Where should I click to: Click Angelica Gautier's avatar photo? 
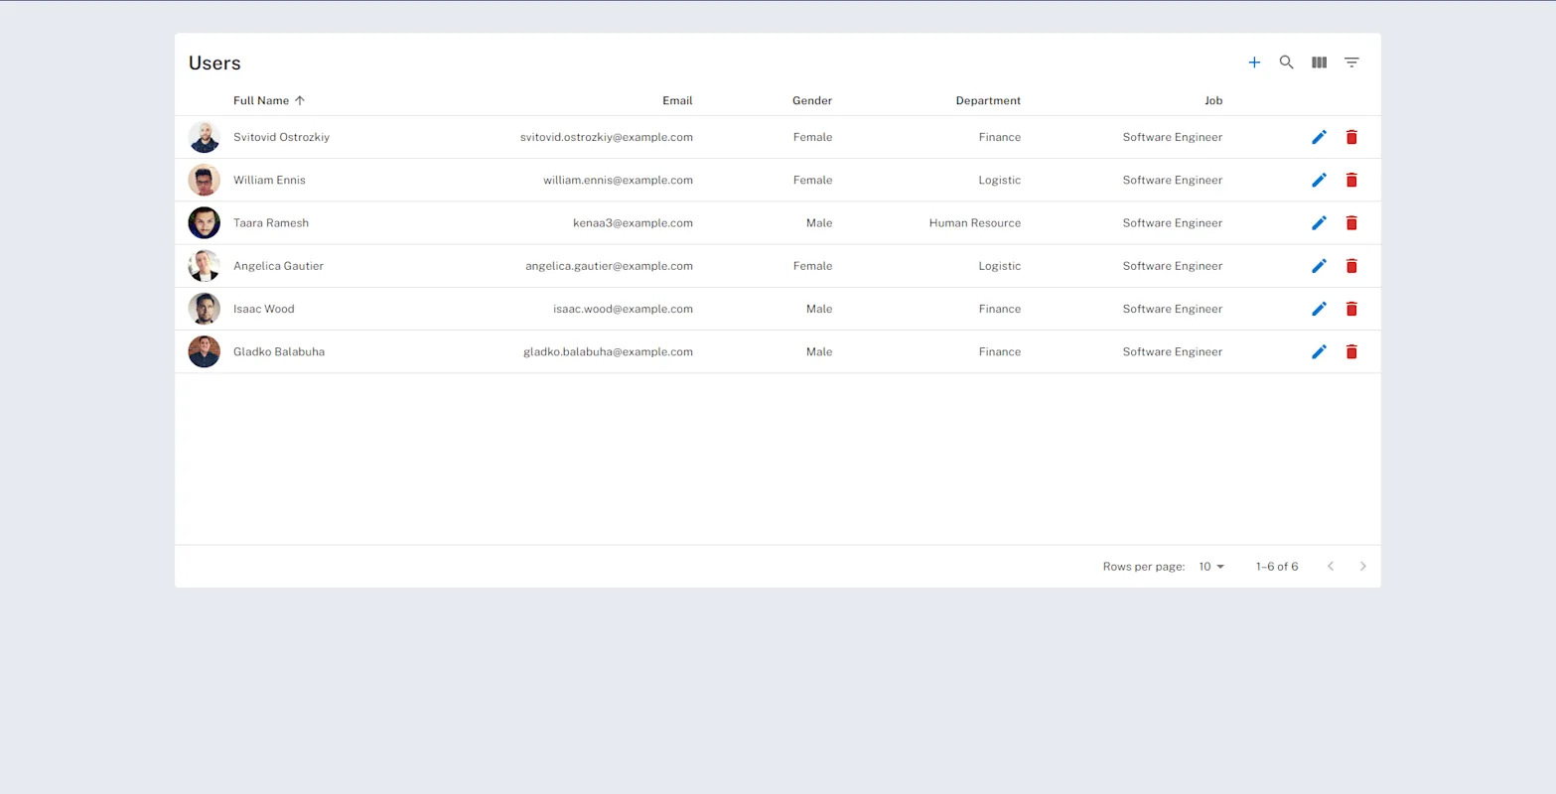click(x=205, y=266)
